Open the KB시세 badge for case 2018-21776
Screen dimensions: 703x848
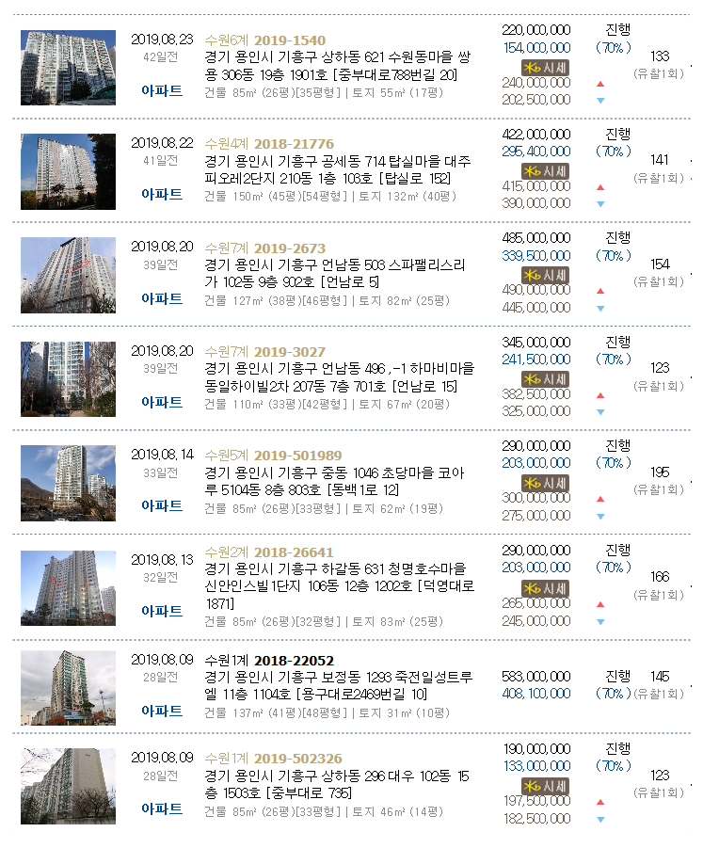[545, 171]
